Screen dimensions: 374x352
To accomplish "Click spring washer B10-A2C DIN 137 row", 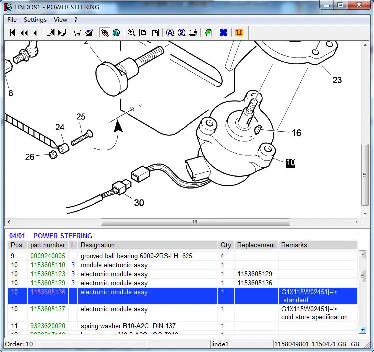I will pyautogui.click(x=183, y=326).
